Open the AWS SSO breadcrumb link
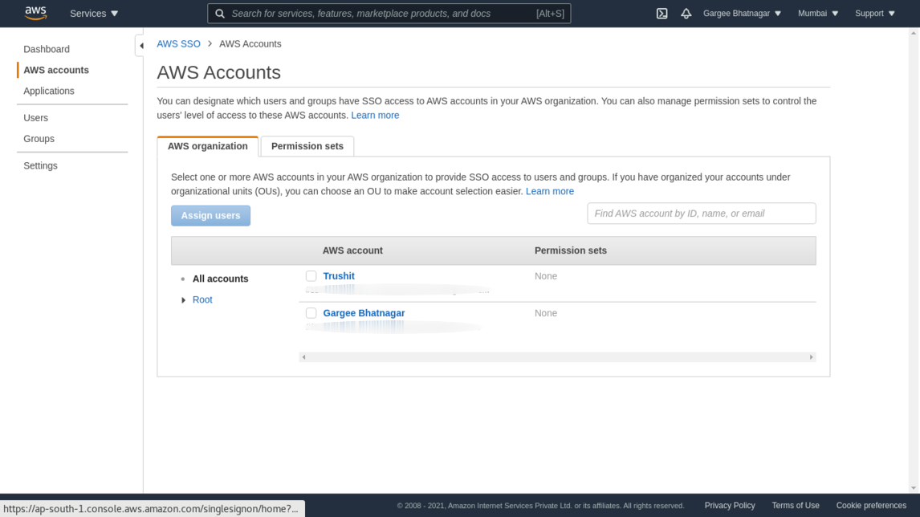The height and width of the screenshot is (517, 920). click(x=178, y=44)
